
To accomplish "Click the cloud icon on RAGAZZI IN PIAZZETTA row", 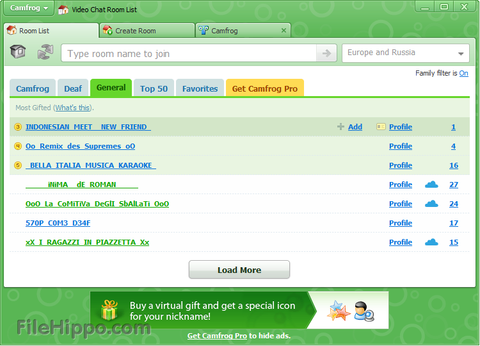I will coord(431,242).
